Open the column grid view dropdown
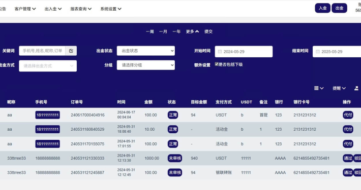The image size is (361, 190). pos(319,88)
